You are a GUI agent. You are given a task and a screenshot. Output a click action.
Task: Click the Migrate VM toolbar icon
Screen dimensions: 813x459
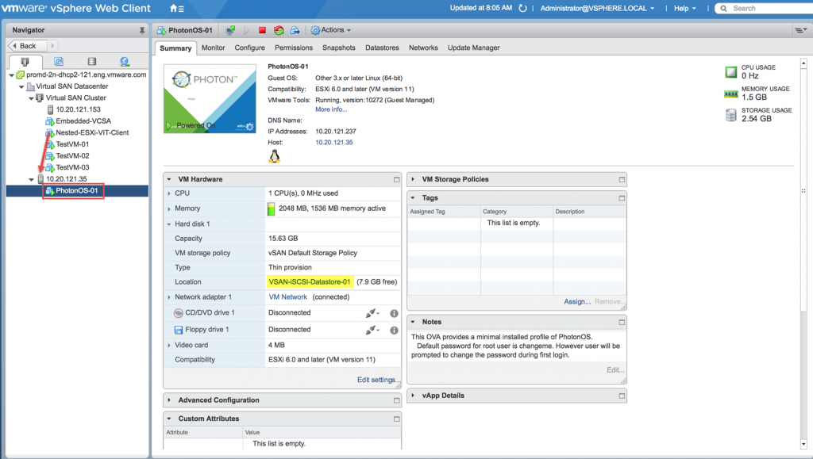[295, 30]
